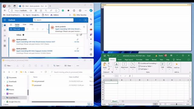194x109 pixels.
Task: Open the Calendar icon in Outlook sidebar
Action: tap(5, 30)
